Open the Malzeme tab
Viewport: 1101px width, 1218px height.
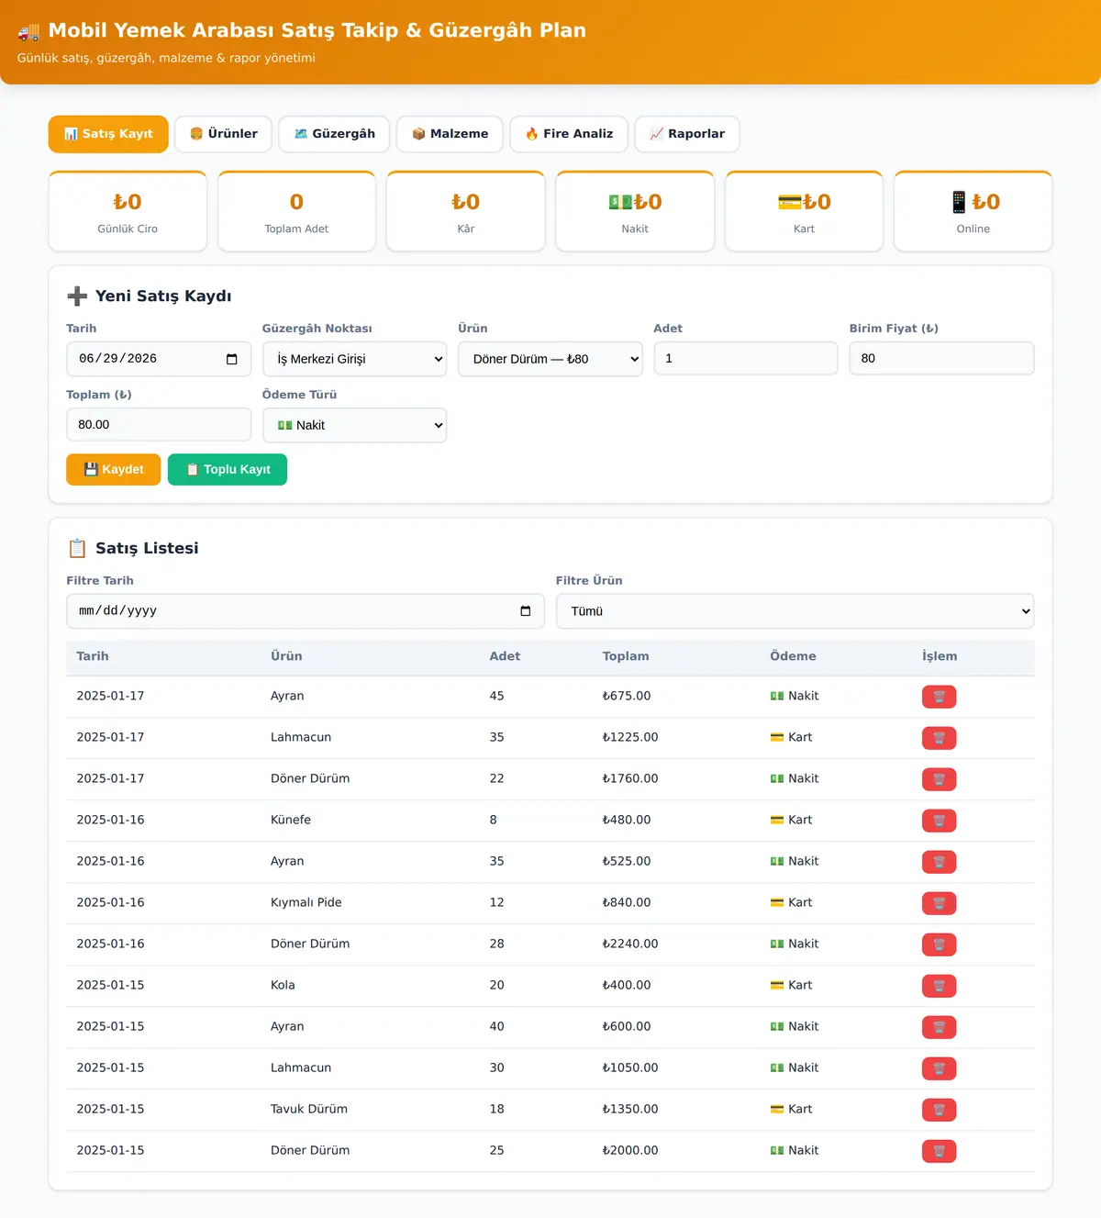[450, 134]
